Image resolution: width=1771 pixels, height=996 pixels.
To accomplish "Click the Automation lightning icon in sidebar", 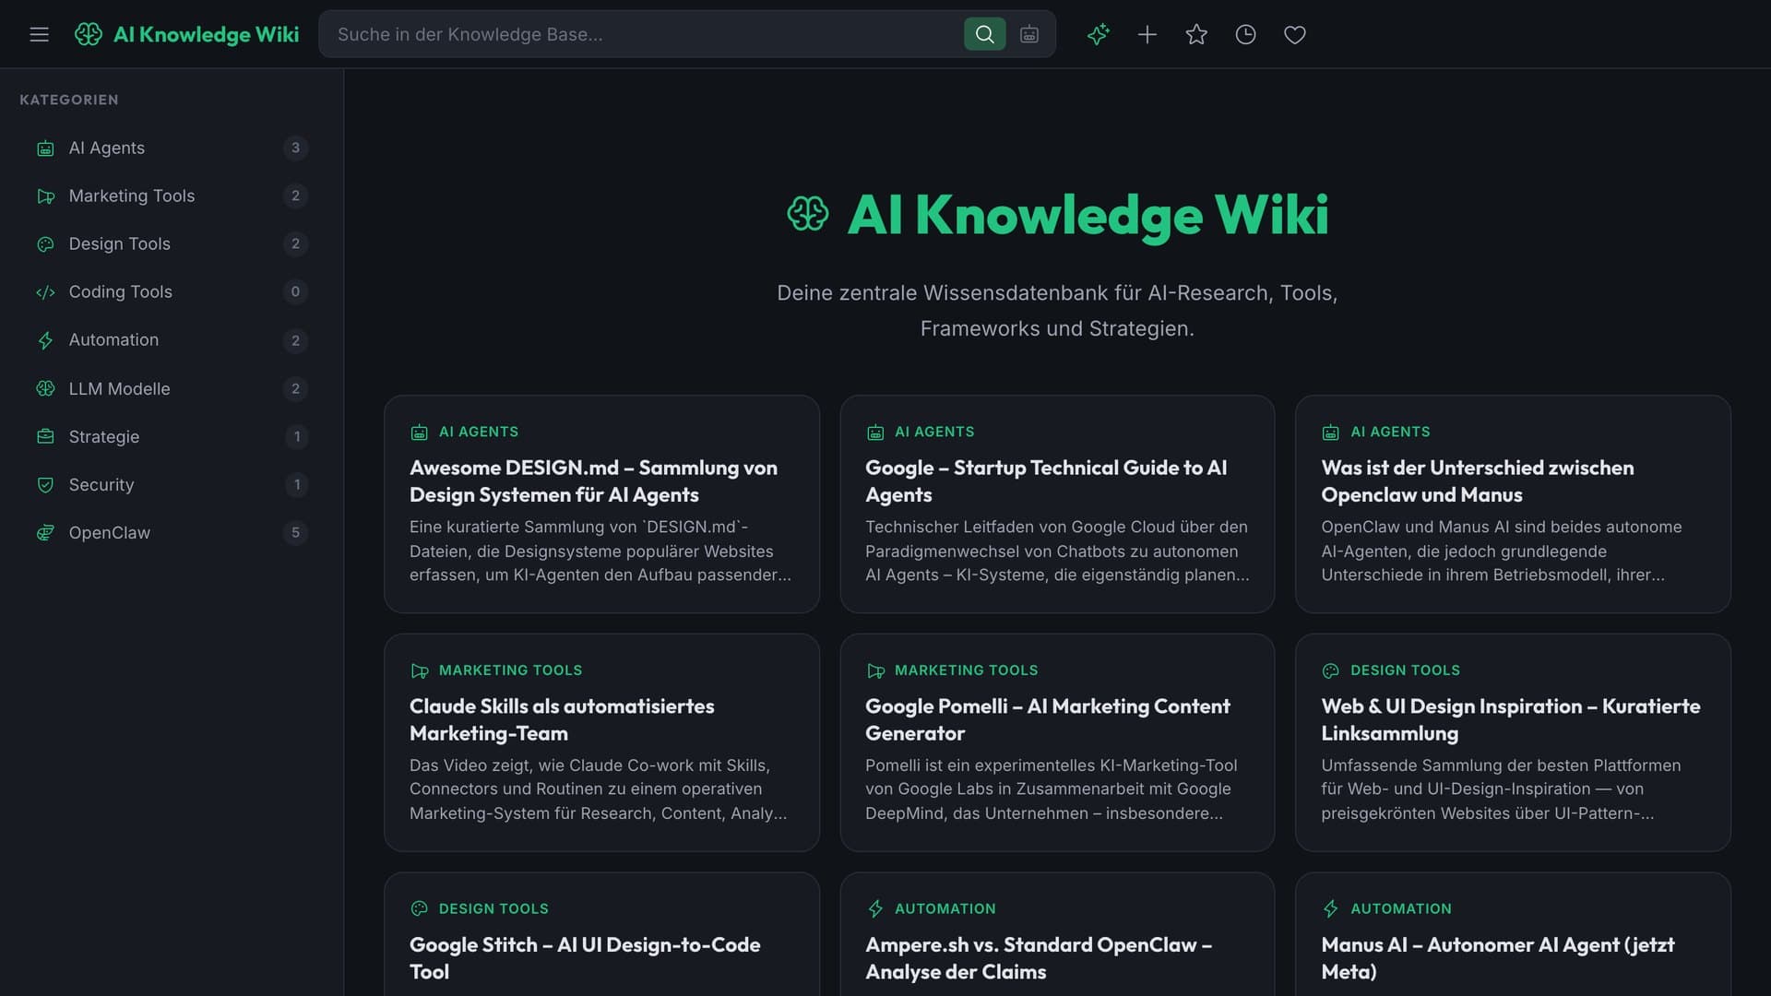I will pyautogui.click(x=45, y=339).
